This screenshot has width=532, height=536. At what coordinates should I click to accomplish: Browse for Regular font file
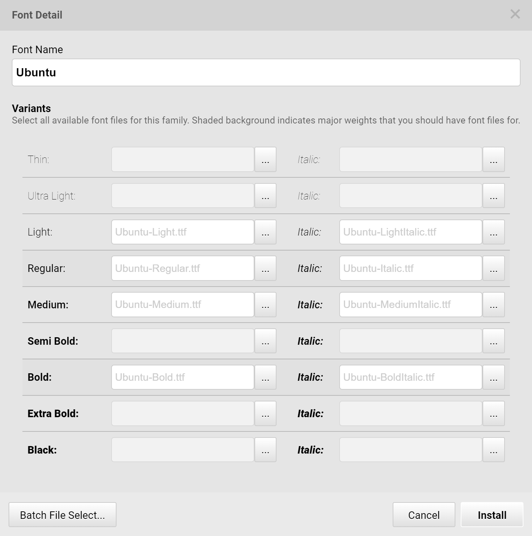pos(265,268)
